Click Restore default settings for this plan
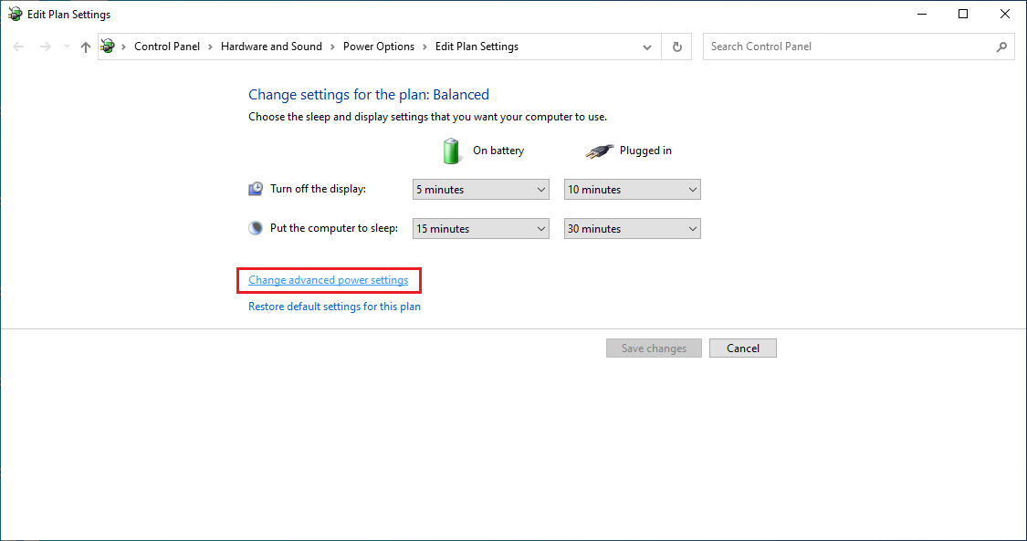 click(x=334, y=306)
